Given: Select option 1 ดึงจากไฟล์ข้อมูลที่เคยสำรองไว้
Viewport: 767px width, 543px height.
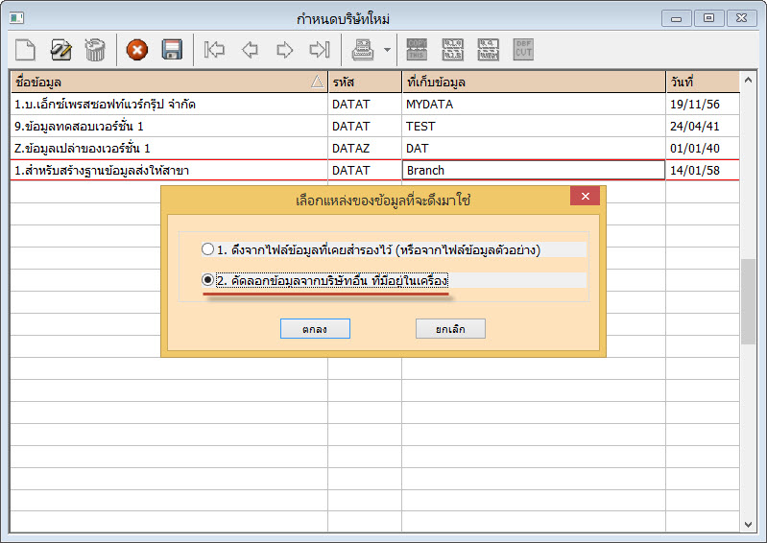Looking at the screenshot, I should tap(208, 249).
